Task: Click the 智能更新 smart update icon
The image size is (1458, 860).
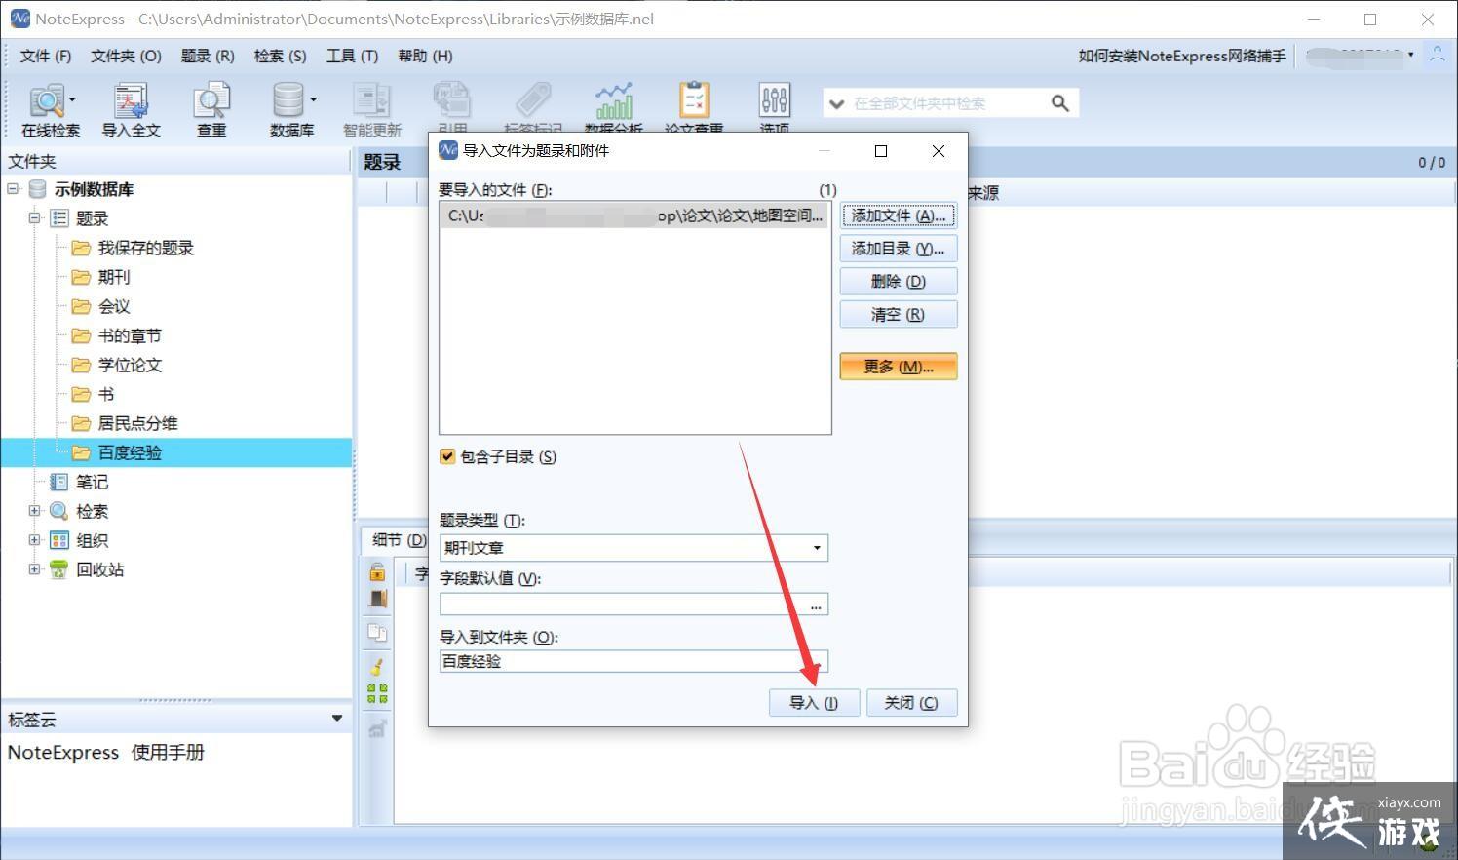Action: click(371, 109)
